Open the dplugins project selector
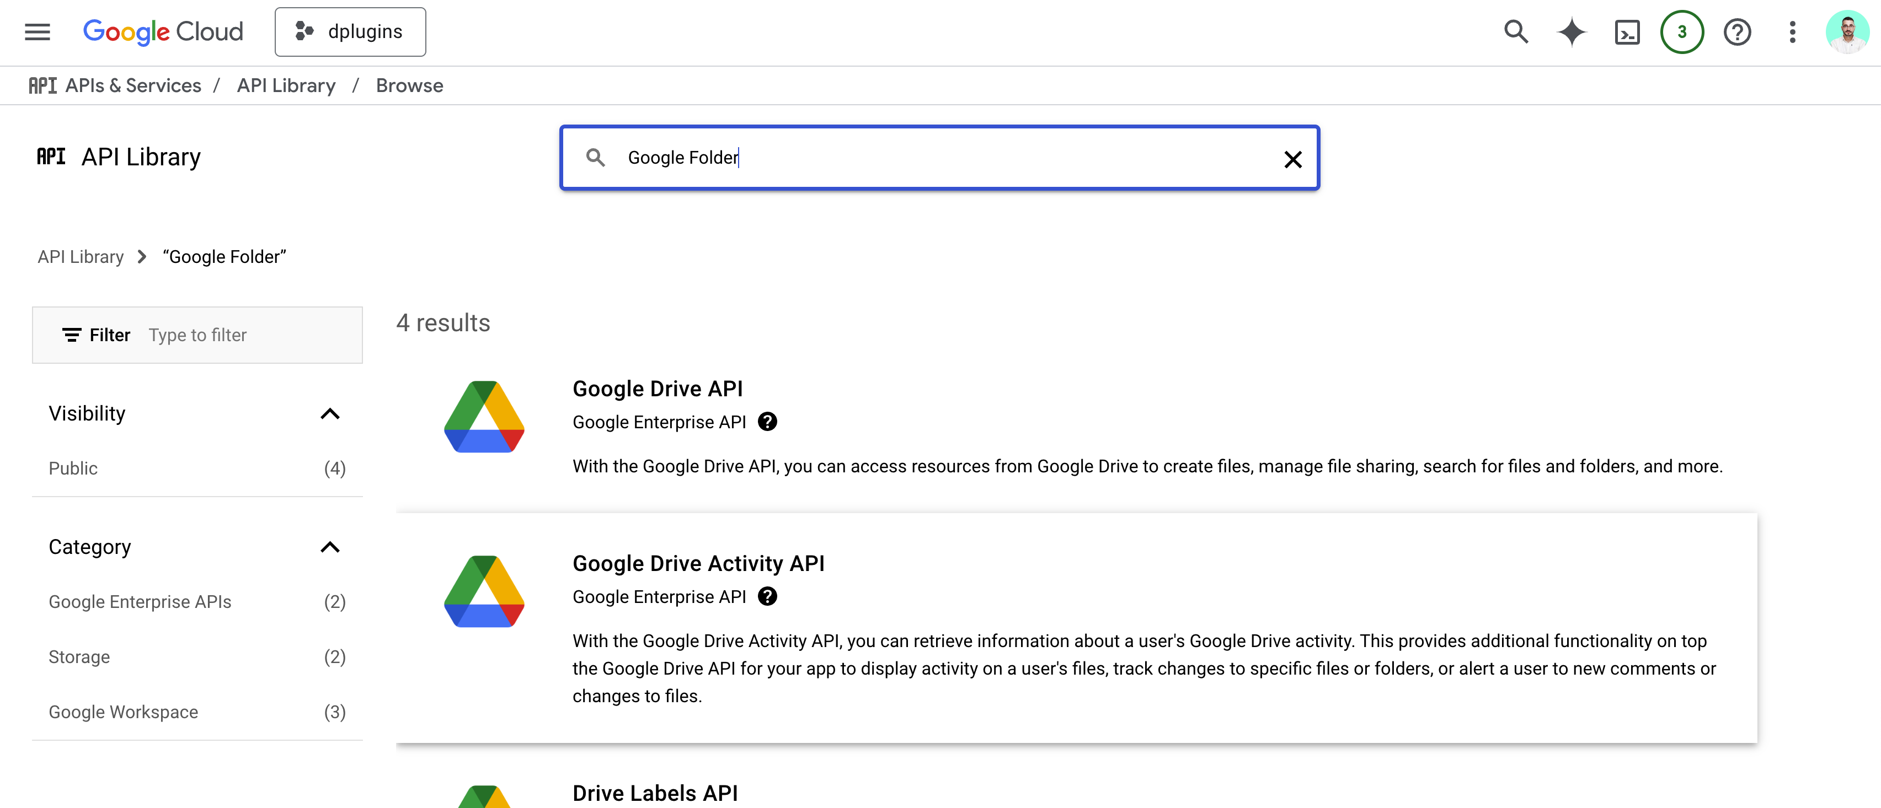 pyautogui.click(x=350, y=32)
